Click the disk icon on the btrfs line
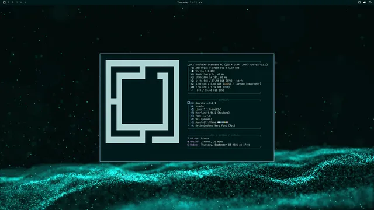This screenshot has width=374, height=210. coord(192,80)
